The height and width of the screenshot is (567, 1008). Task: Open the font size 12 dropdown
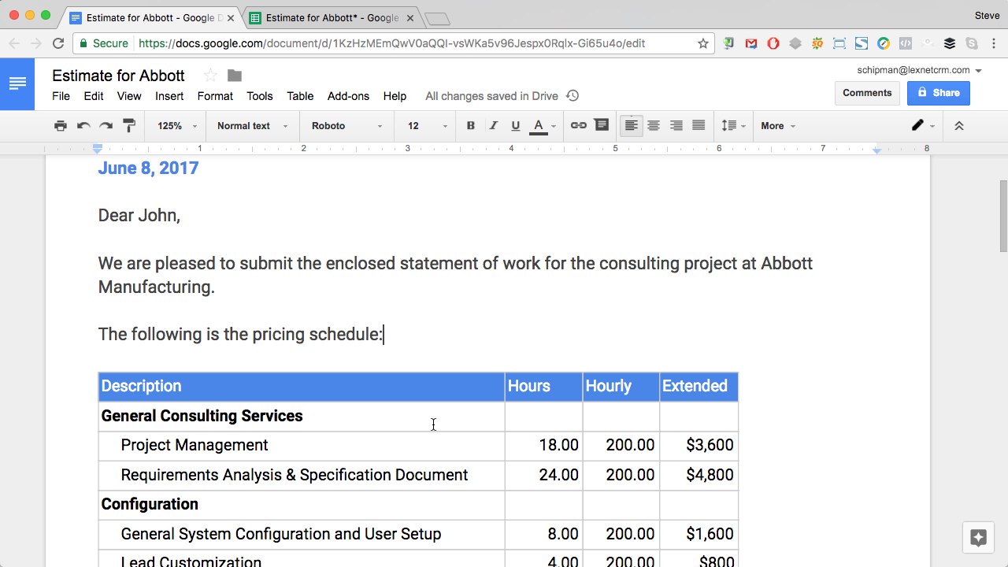[427, 126]
